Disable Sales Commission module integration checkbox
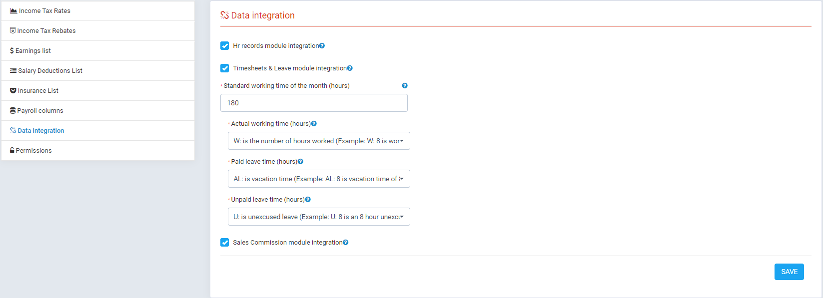Viewport: 823px width, 298px height. (225, 243)
